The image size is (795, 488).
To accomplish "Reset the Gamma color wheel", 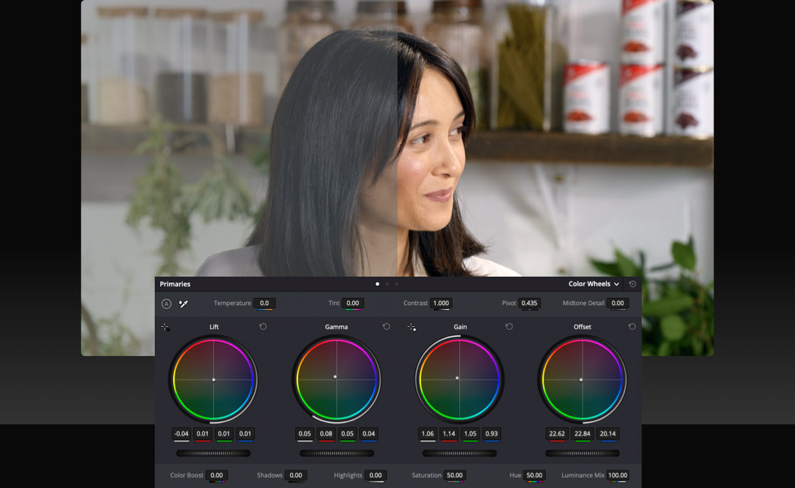I will [385, 327].
